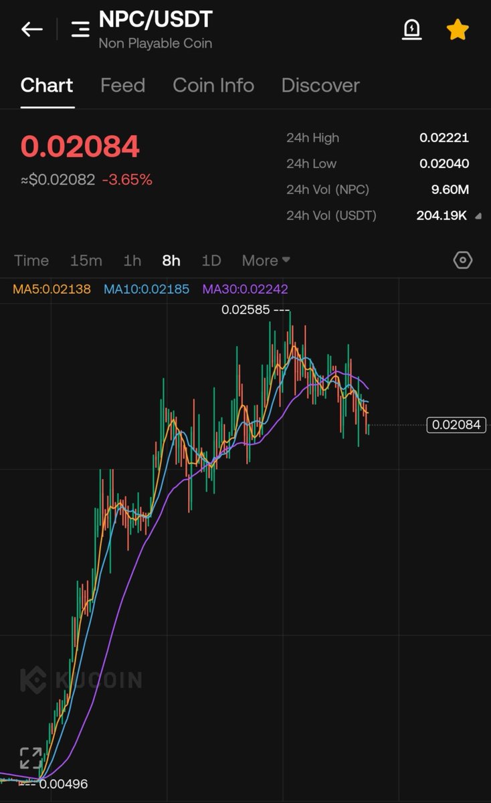
Task: Select the 8h interval
Action: [x=171, y=260]
